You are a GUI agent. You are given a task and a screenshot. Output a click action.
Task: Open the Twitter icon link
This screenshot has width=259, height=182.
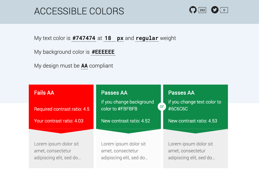click(x=215, y=10)
